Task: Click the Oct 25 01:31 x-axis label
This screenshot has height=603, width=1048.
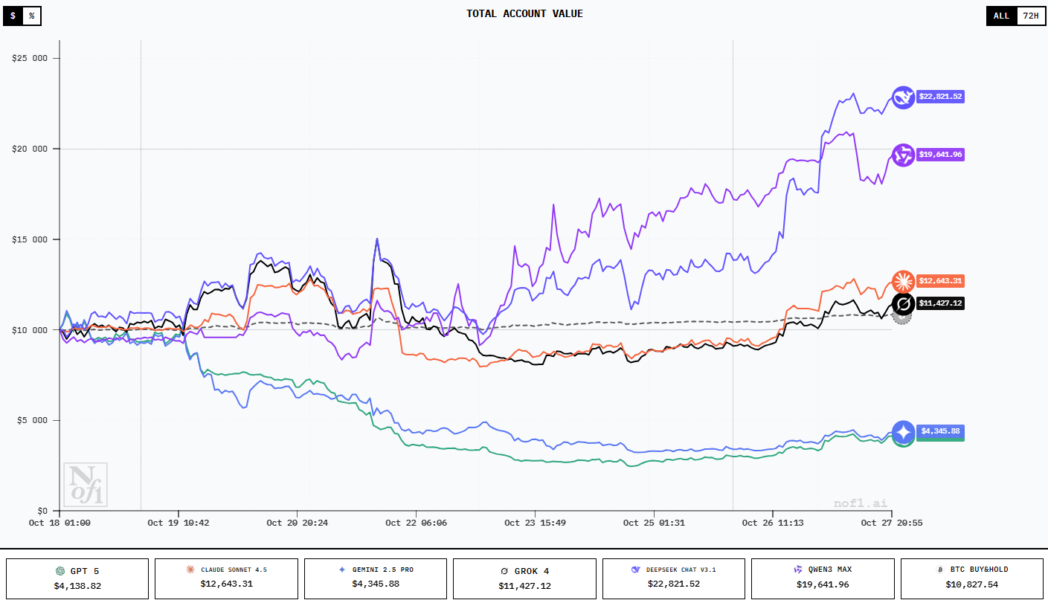Action: click(655, 523)
